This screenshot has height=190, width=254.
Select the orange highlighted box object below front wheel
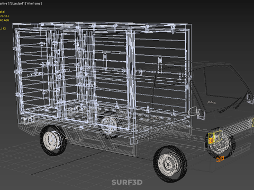point(220,159)
